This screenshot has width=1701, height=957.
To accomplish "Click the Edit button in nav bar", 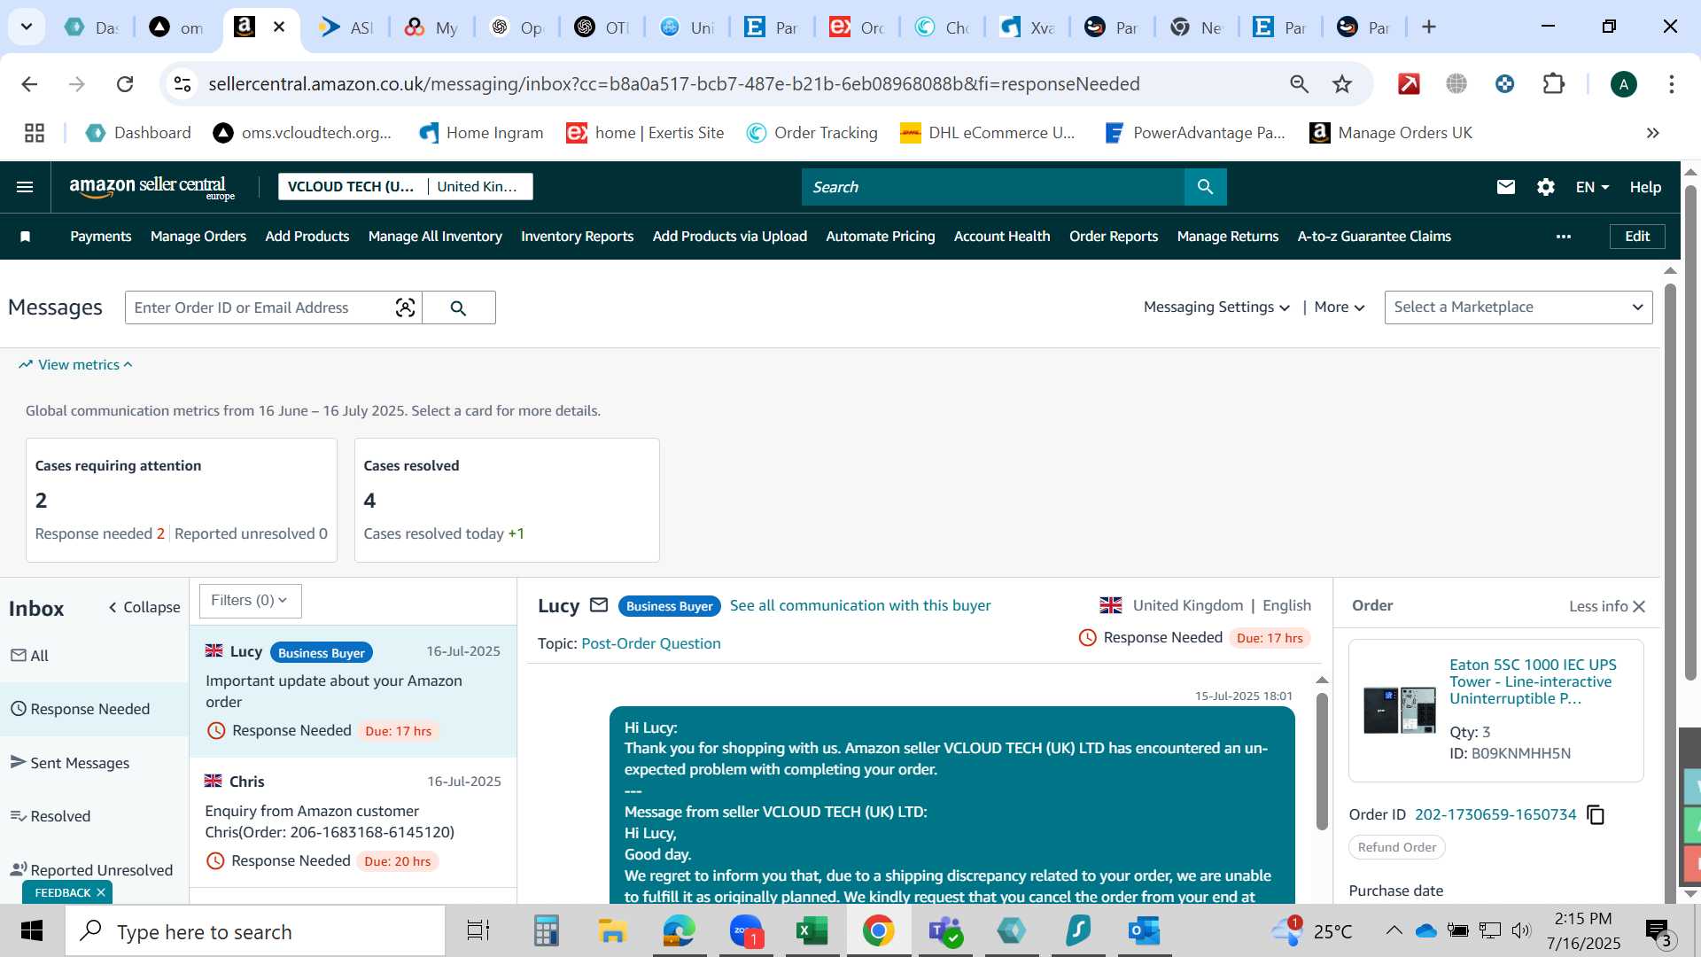I will click(1637, 237).
